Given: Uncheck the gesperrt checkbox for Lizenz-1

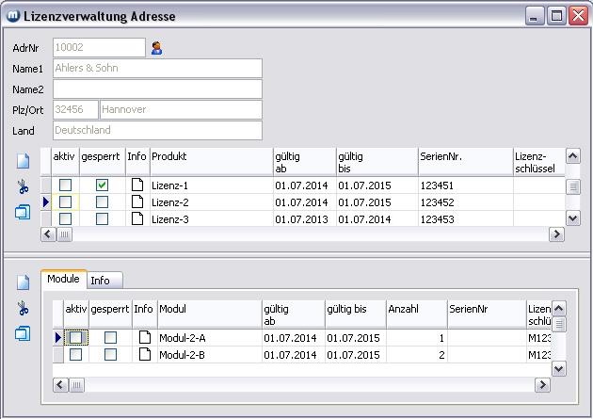Looking at the screenshot, I should click(102, 185).
